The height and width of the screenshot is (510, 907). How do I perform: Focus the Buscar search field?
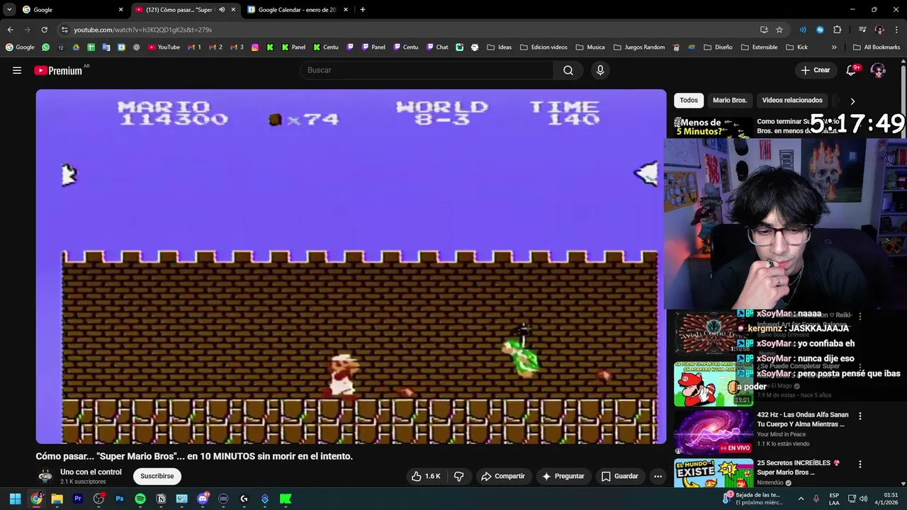[427, 70]
